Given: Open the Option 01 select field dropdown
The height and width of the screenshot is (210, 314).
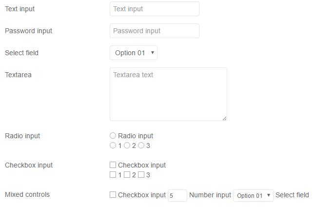Looking at the screenshot, I should coord(134,53).
